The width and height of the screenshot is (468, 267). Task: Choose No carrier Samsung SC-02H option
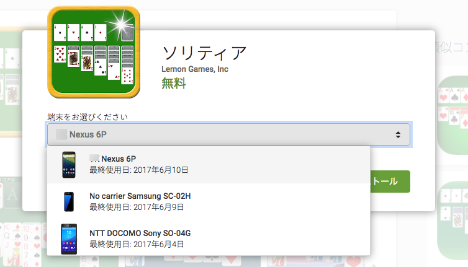pos(140,196)
